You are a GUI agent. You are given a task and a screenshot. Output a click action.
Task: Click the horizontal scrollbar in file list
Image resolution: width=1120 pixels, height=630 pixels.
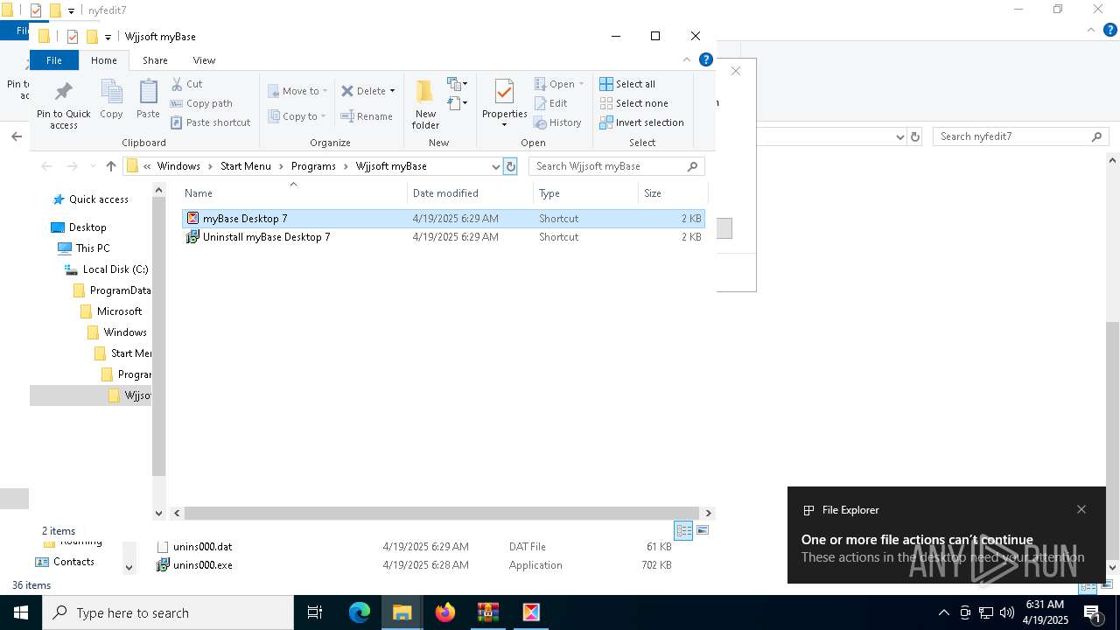coord(442,513)
